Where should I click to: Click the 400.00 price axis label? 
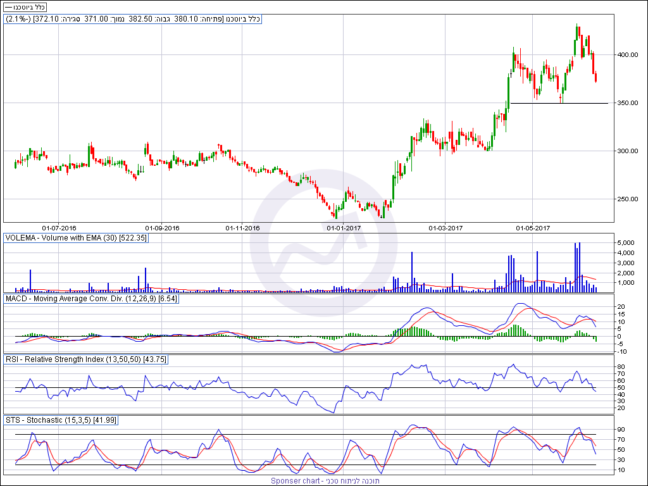click(x=628, y=55)
